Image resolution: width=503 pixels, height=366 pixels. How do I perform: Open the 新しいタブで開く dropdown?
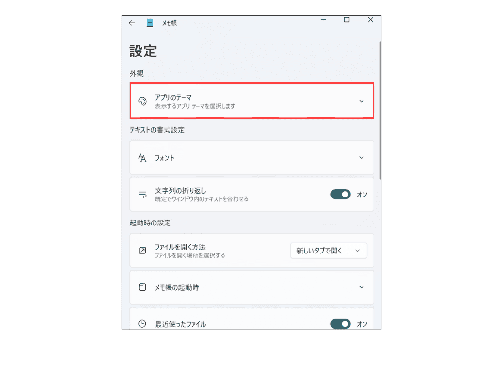pyautogui.click(x=329, y=251)
